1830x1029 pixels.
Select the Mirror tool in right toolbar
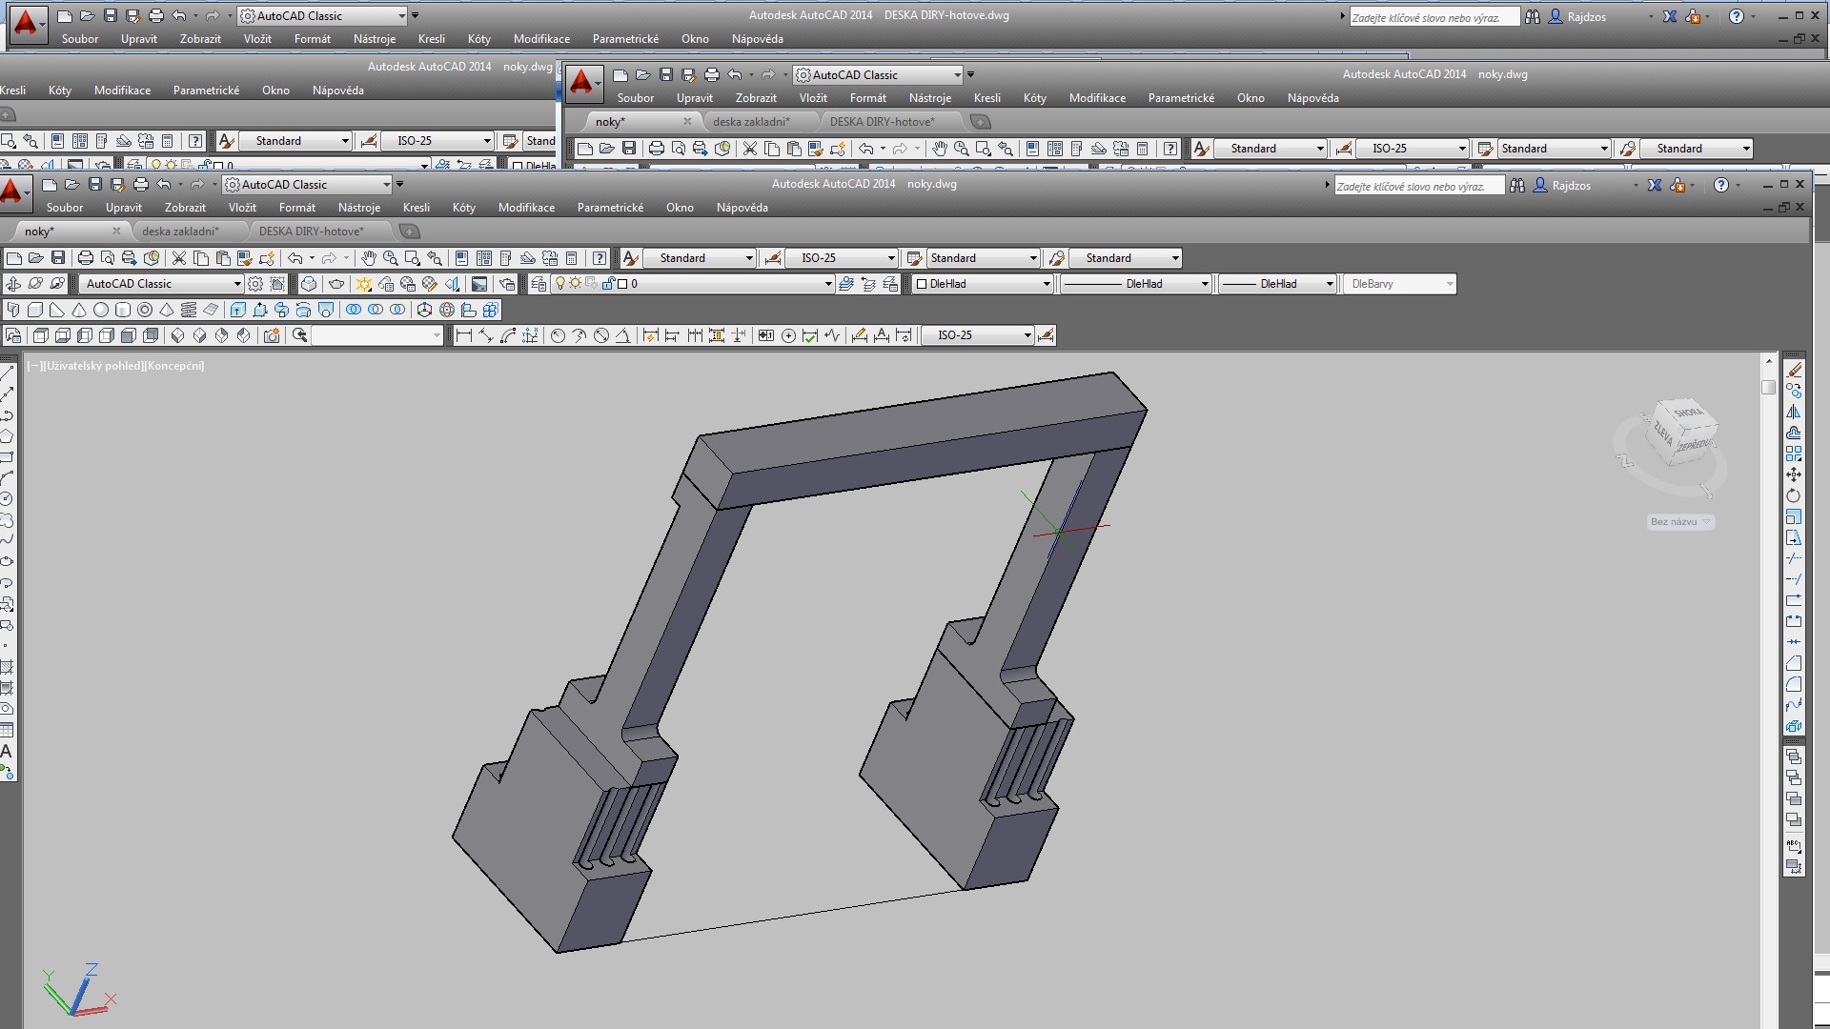point(1793,412)
